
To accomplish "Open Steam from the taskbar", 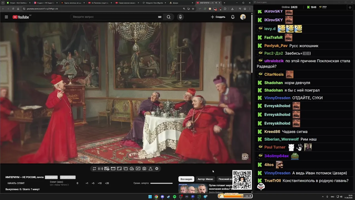I will pyautogui.click(x=168, y=197).
